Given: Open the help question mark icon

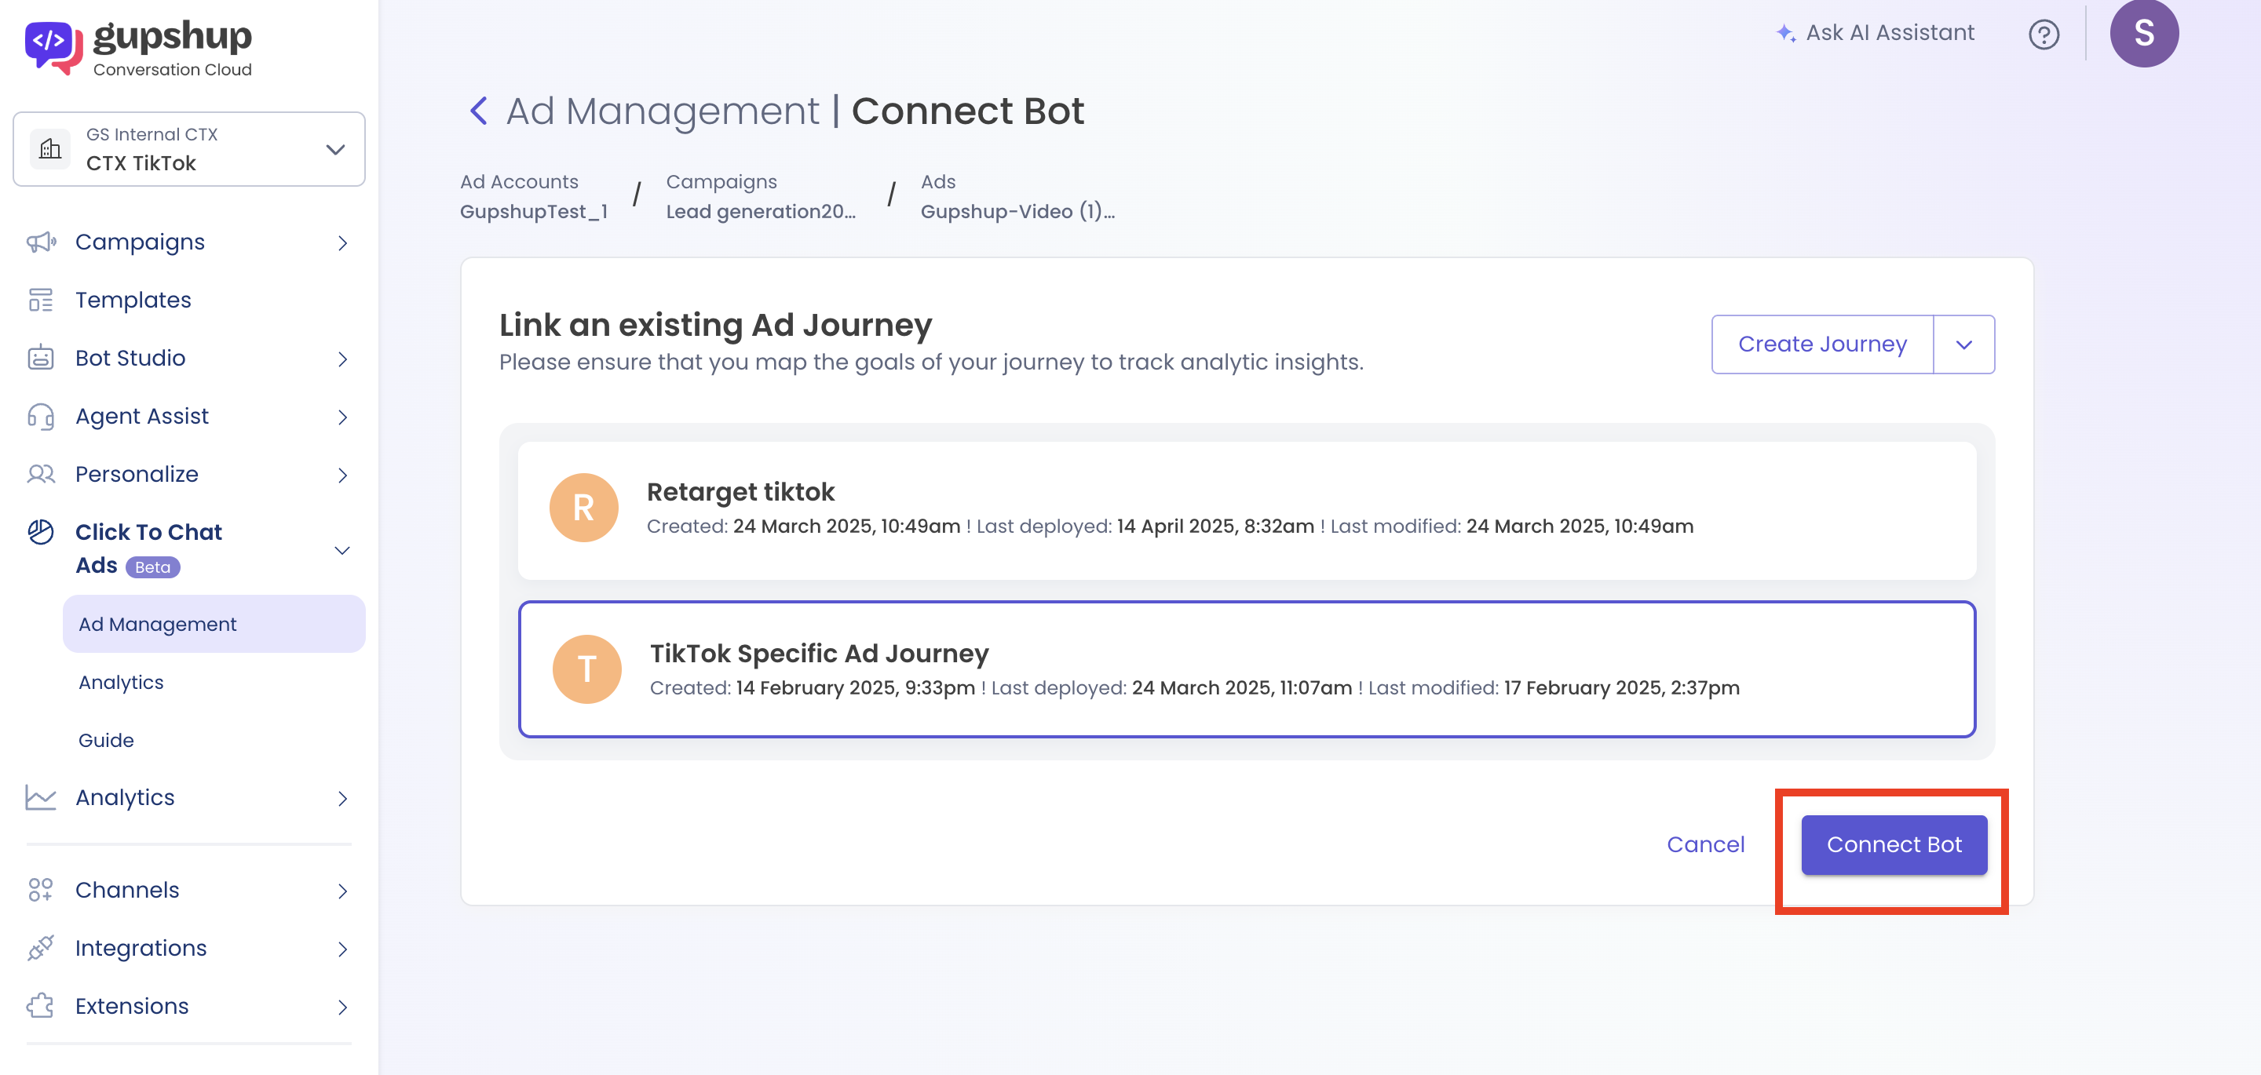Looking at the screenshot, I should (2044, 35).
